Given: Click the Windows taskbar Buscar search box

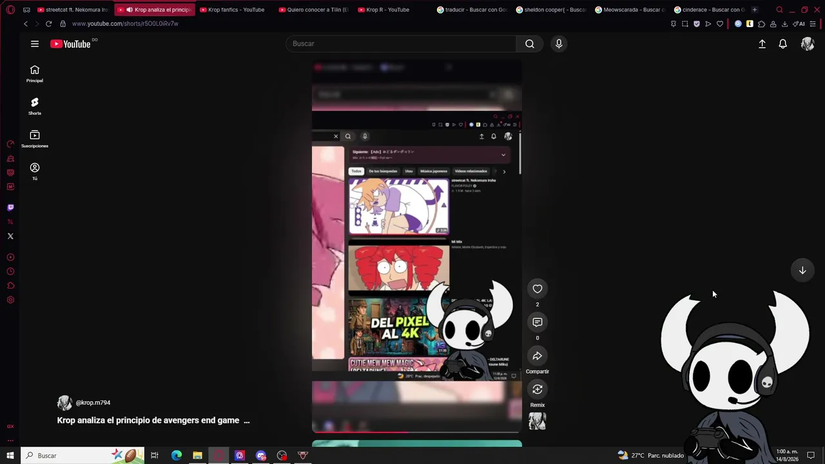Looking at the screenshot, I should [82, 456].
